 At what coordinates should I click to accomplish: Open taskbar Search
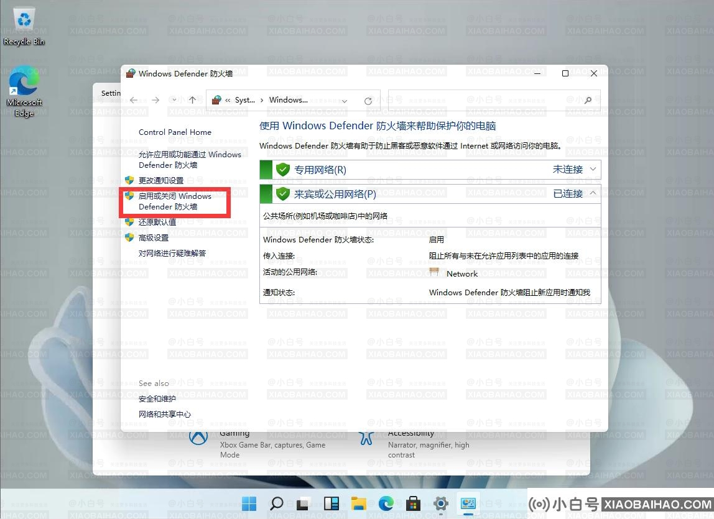click(276, 503)
